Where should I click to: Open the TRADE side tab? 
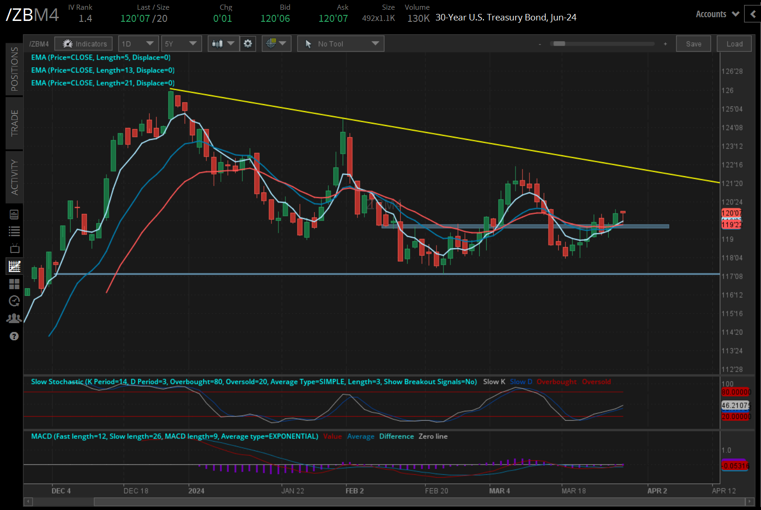14,123
